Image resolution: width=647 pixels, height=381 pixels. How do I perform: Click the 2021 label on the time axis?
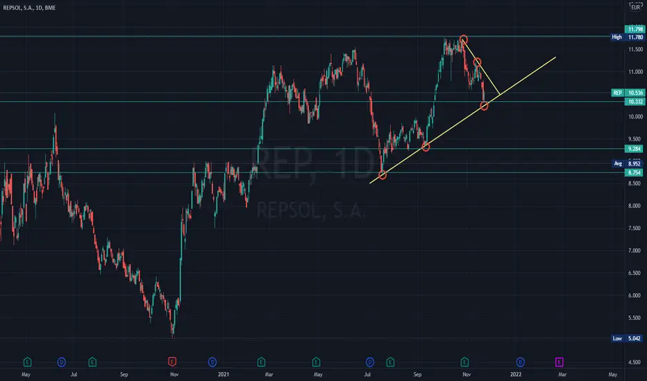tap(224, 374)
